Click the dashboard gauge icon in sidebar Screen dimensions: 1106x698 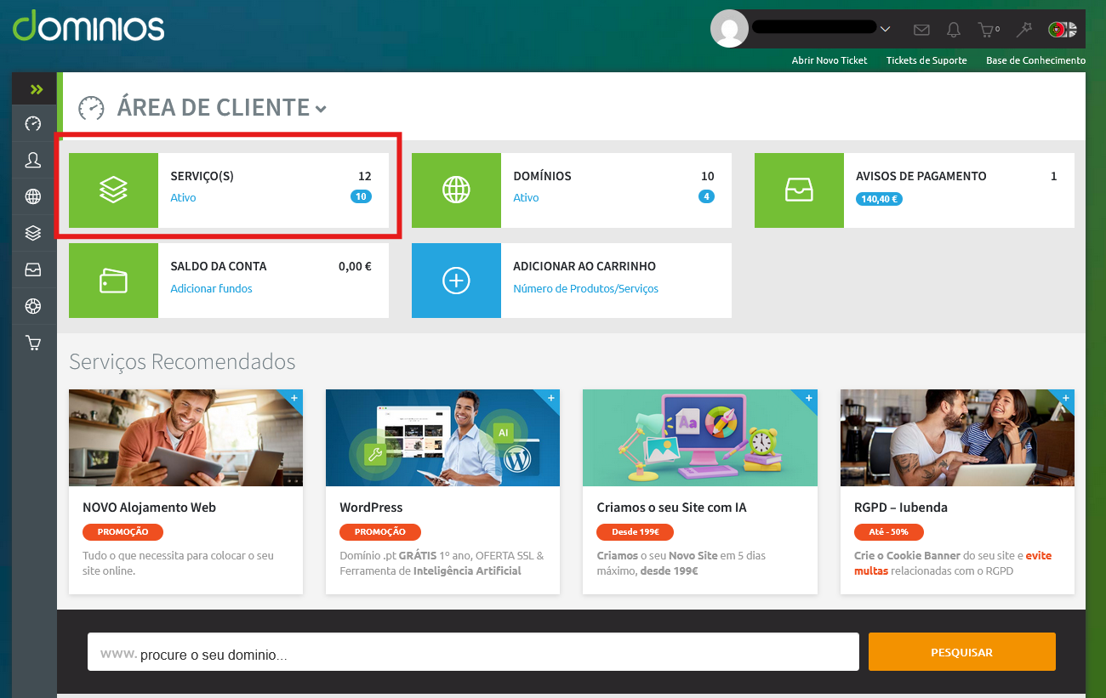point(33,123)
